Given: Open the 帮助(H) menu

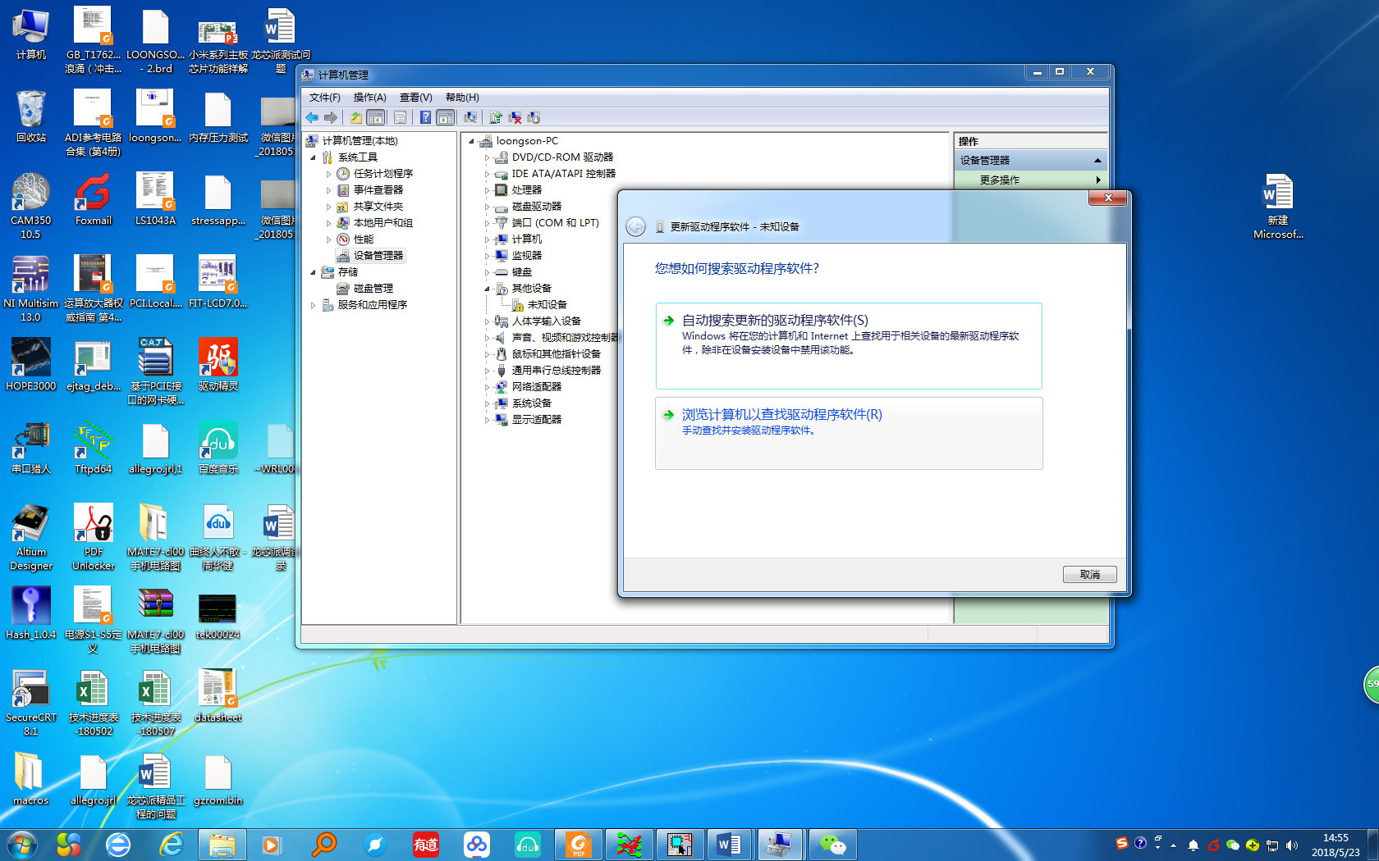Looking at the screenshot, I should tap(462, 98).
